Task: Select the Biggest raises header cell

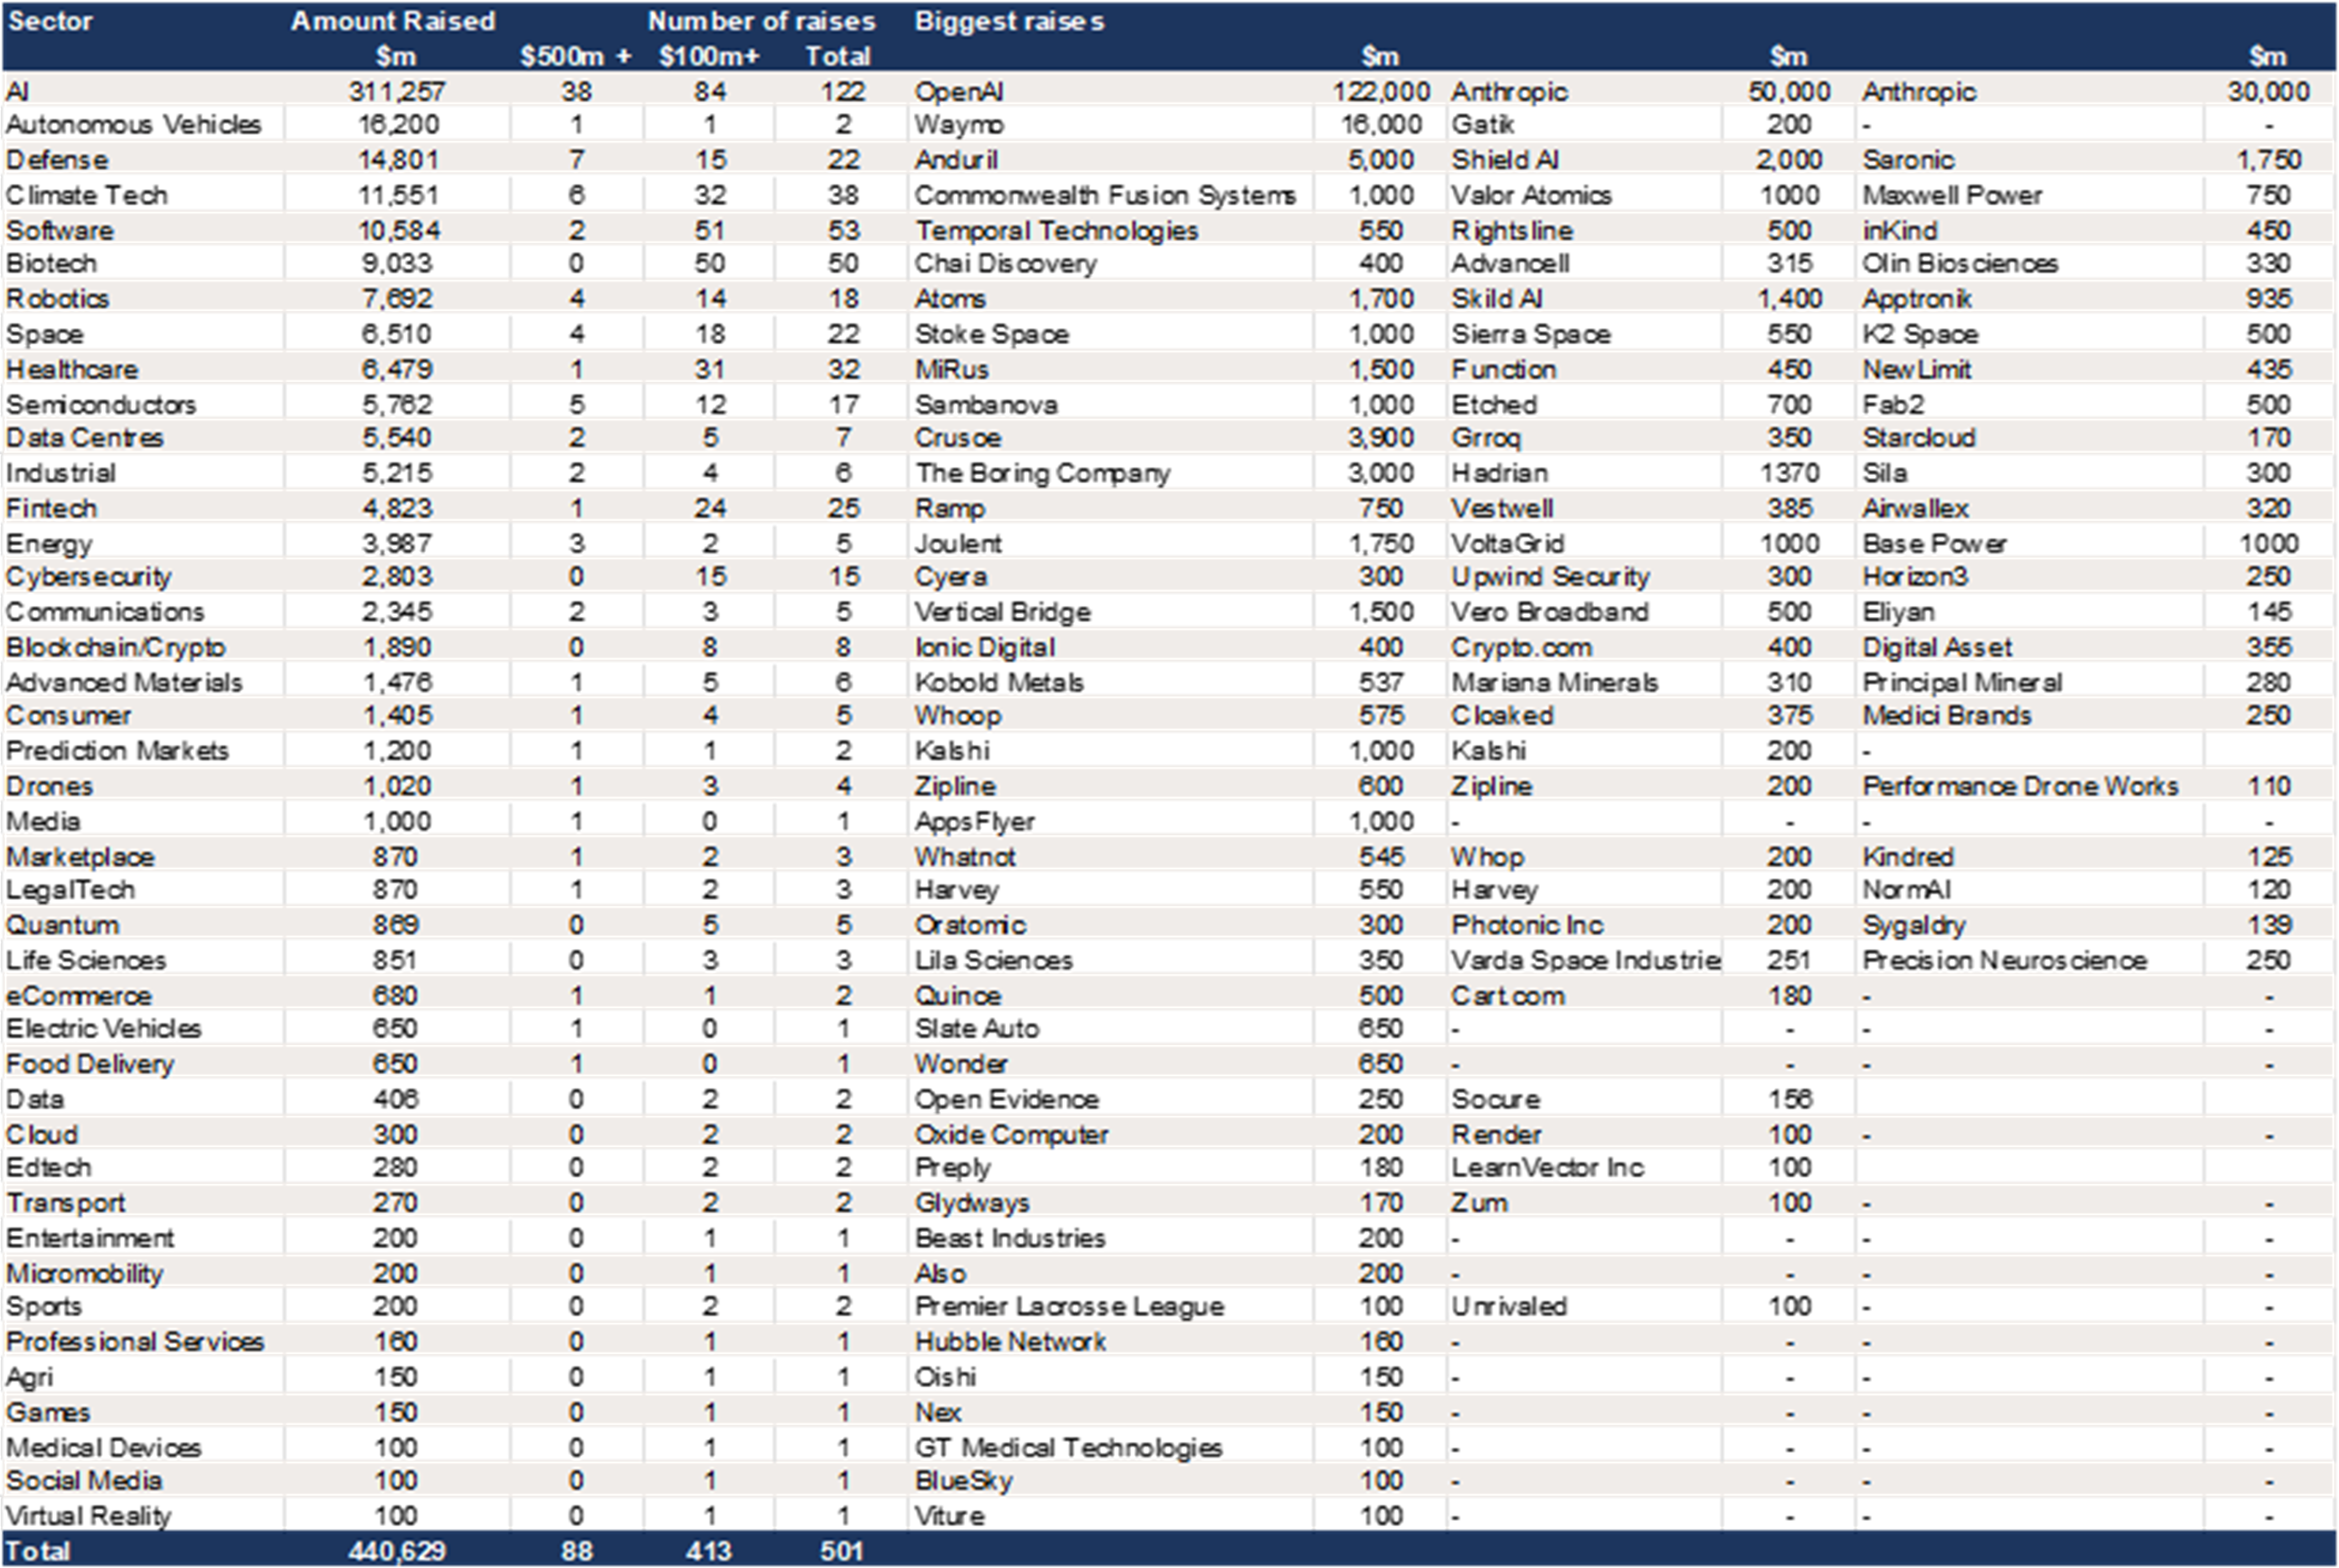Action: tap(1009, 21)
